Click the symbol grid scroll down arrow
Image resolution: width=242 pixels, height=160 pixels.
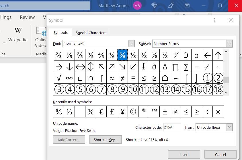(226, 93)
